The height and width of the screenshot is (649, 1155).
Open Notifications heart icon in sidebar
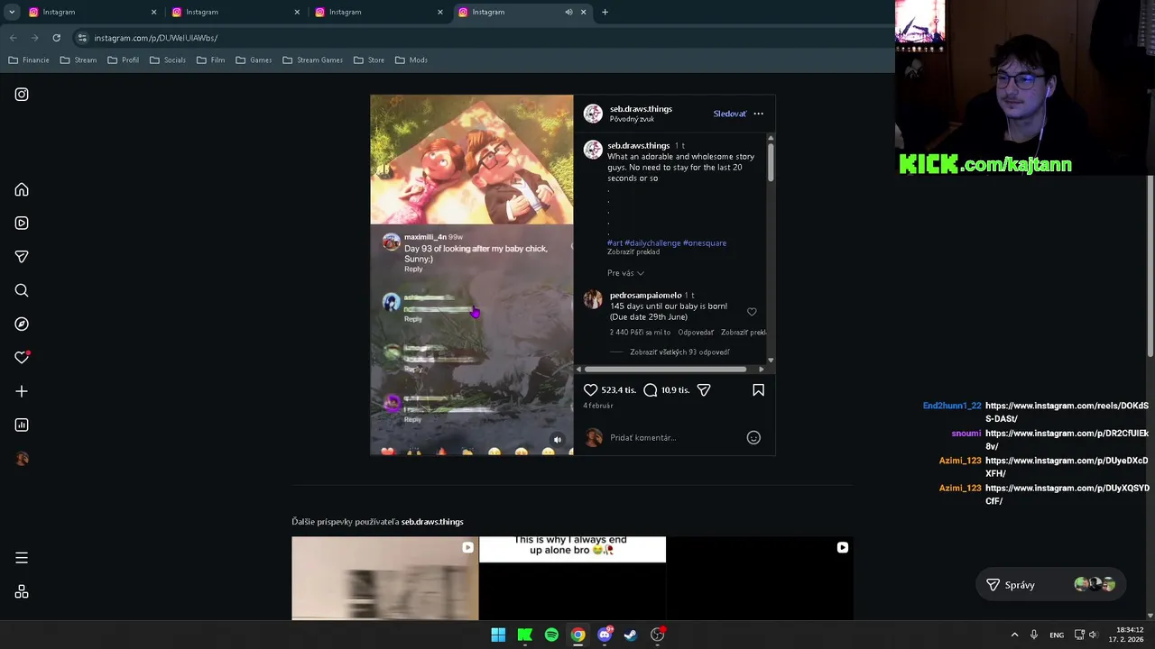coord(22,358)
